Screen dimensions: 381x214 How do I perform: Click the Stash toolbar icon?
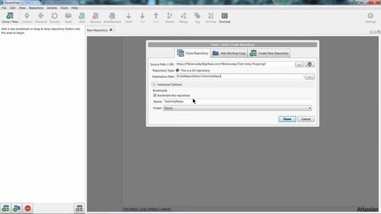[x=68, y=18]
